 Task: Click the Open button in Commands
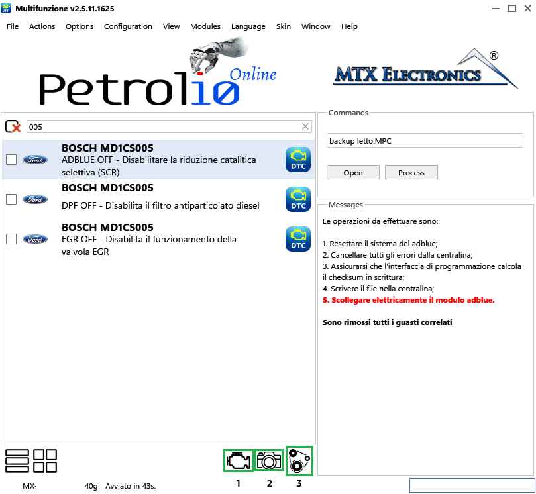352,173
